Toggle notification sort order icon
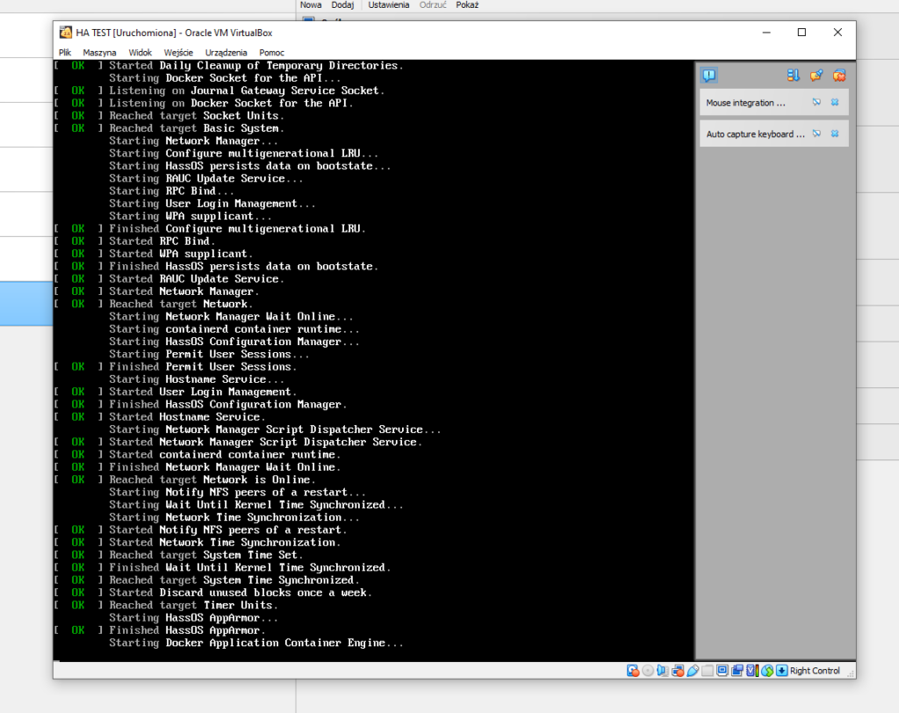 [x=794, y=76]
